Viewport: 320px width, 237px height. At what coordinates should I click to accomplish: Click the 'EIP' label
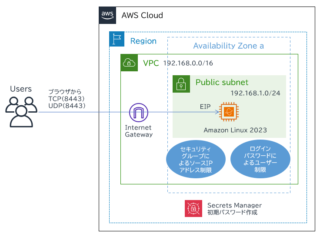point(205,107)
